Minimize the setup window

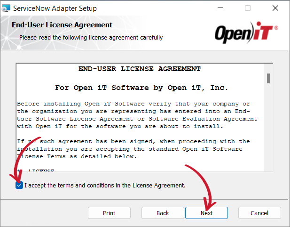[x=220, y=8]
